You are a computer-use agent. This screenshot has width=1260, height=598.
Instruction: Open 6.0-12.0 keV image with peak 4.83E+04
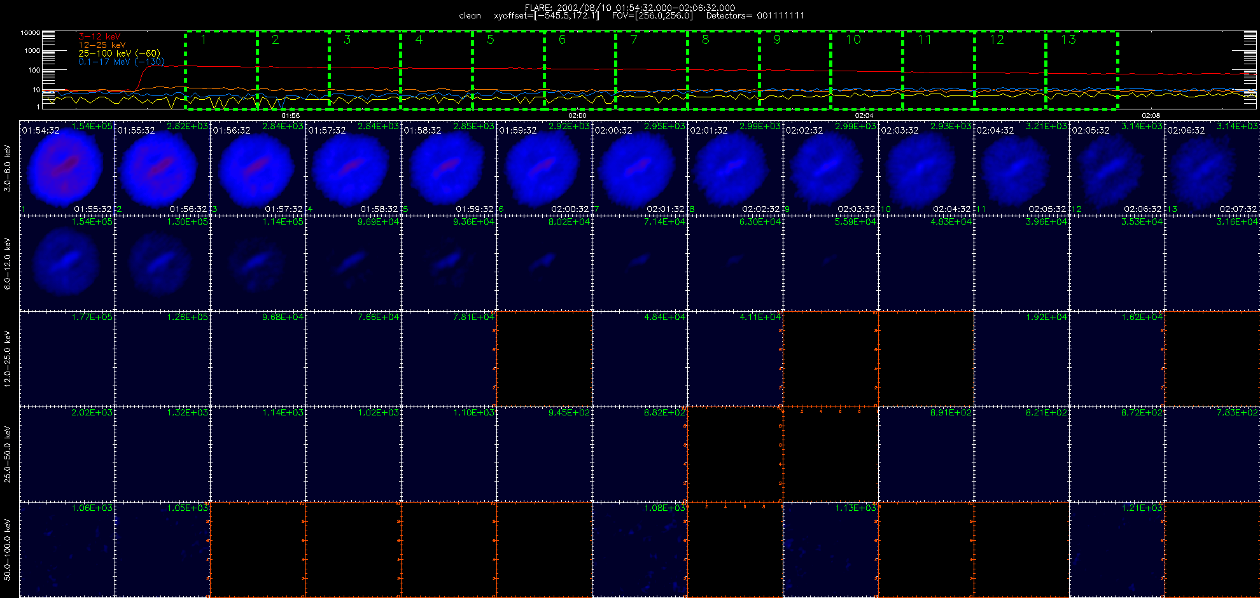tap(926, 263)
